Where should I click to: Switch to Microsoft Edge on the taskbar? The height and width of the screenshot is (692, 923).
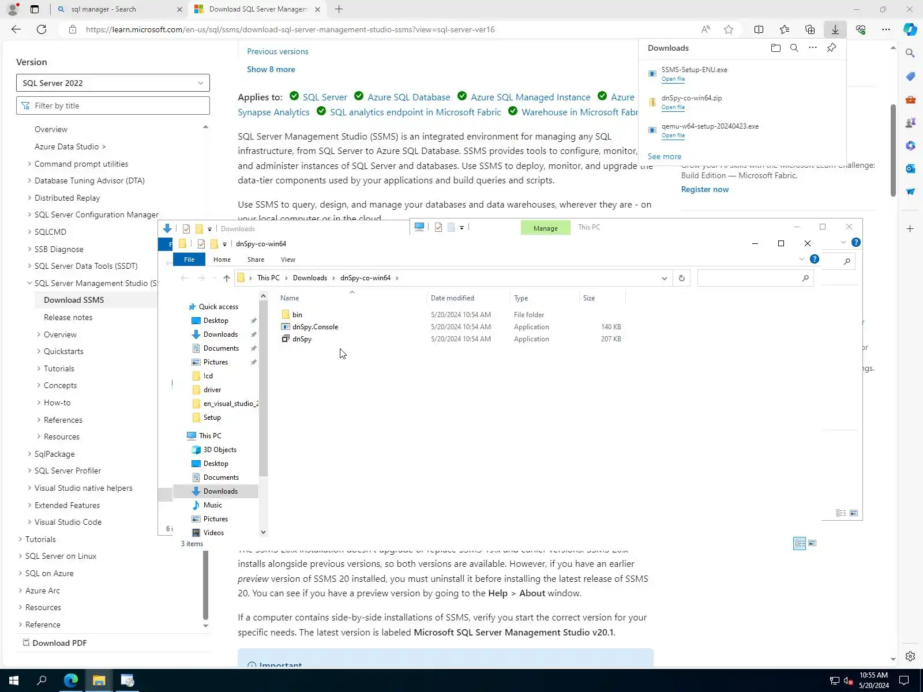(70, 680)
